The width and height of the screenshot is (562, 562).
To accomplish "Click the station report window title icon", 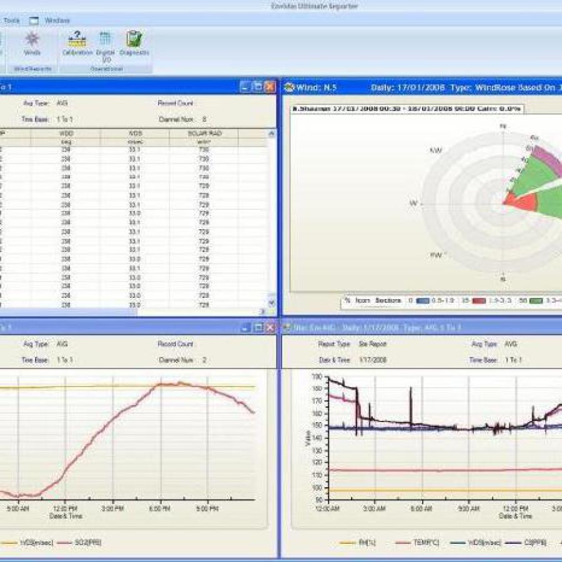I will coord(288,327).
